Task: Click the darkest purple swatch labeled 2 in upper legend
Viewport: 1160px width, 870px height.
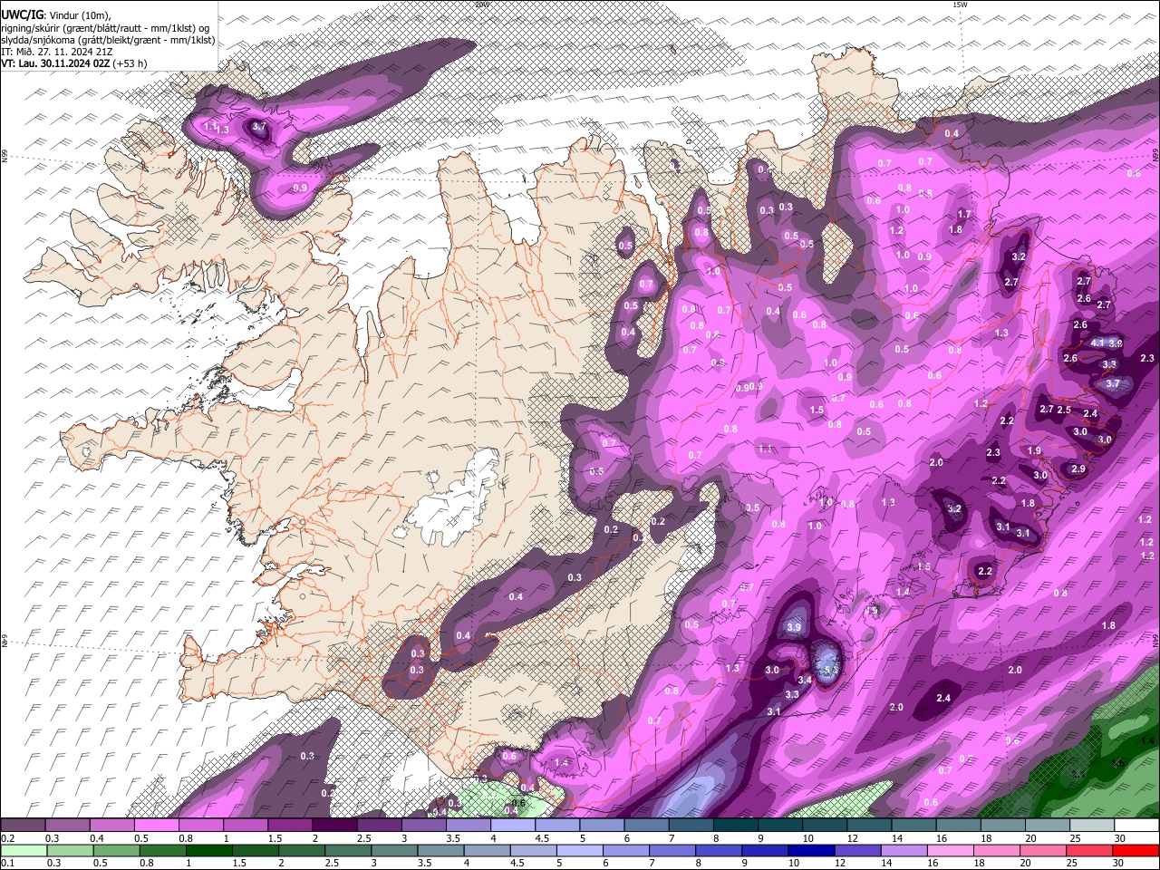Action: (x=334, y=825)
